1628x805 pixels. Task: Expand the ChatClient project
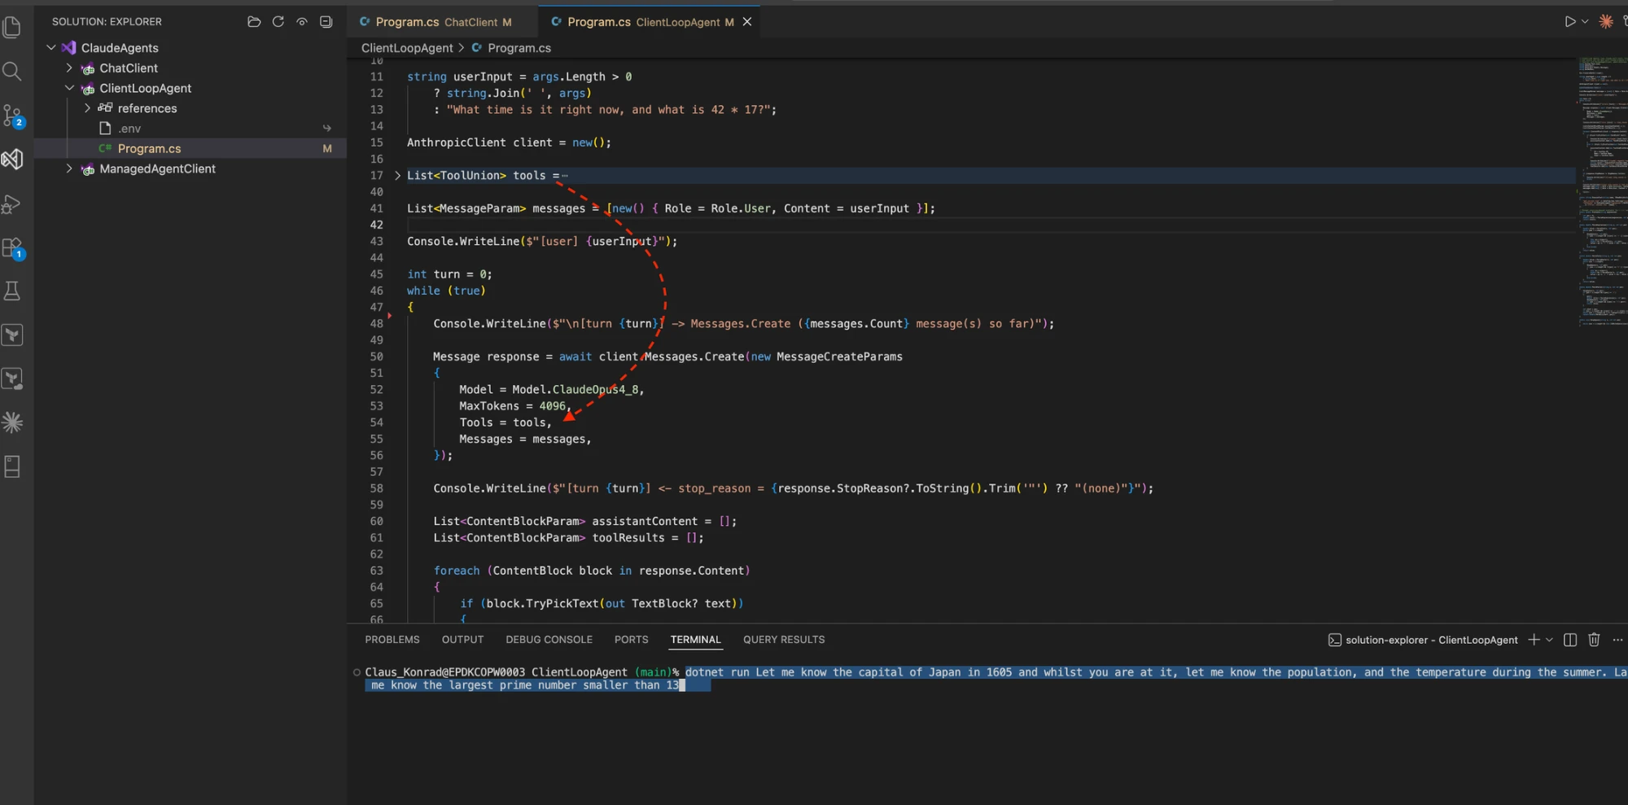(69, 68)
